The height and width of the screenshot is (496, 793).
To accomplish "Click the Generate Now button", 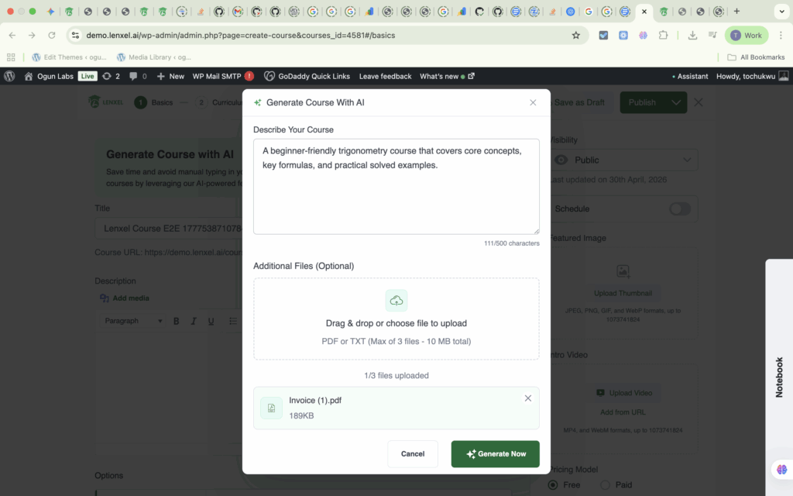I will tap(495, 454).
